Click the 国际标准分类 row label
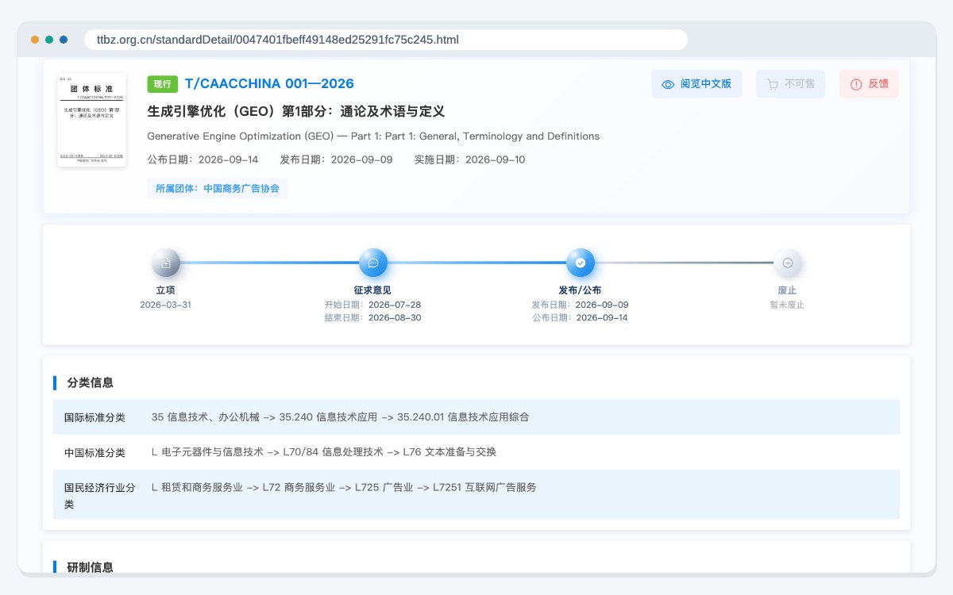The width and height of the screenshot is (953, 595). point(95,416)
